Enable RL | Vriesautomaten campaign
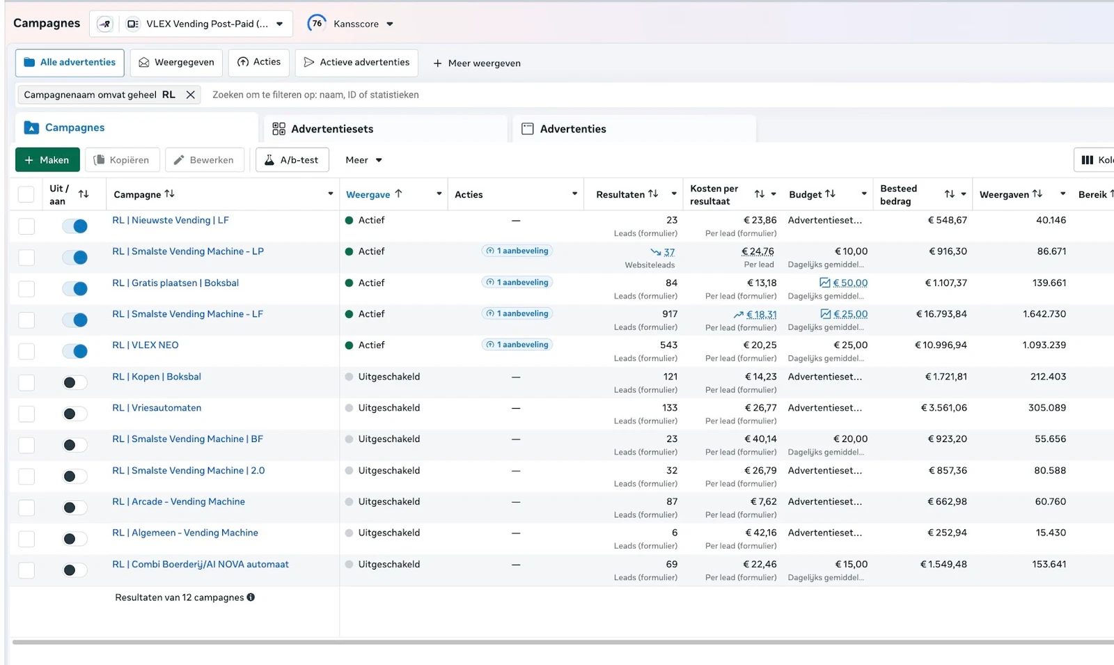Viewport: 1114px width, 665px height. [74, 414]
